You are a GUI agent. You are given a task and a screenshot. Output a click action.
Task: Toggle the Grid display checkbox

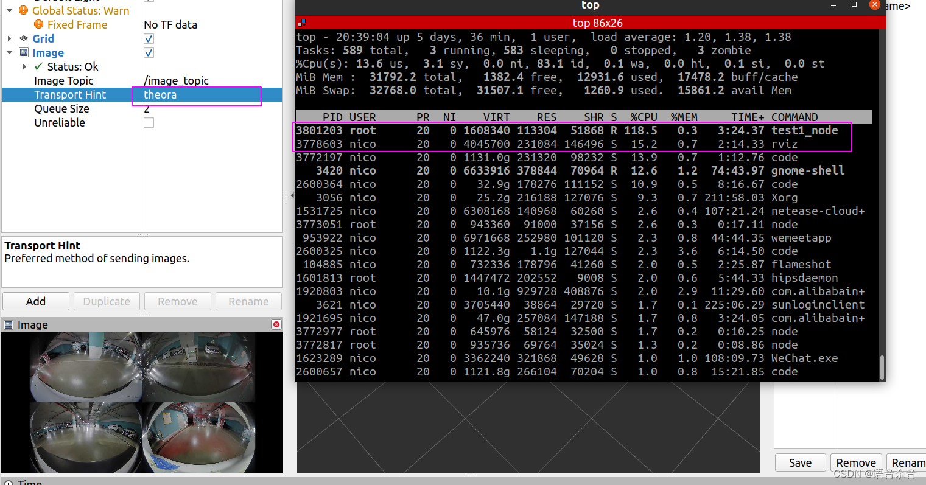point(149,38)
